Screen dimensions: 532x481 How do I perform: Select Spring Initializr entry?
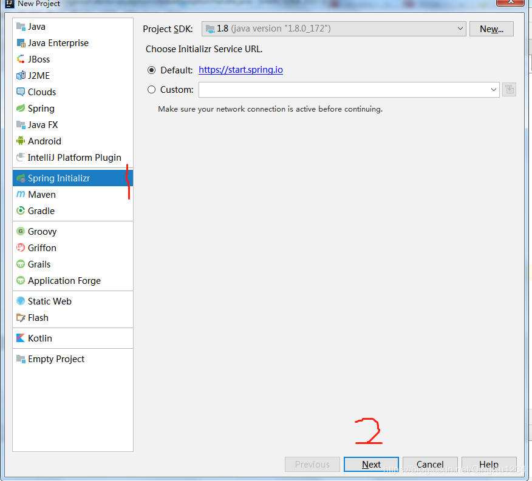click(x=73, y=178)
